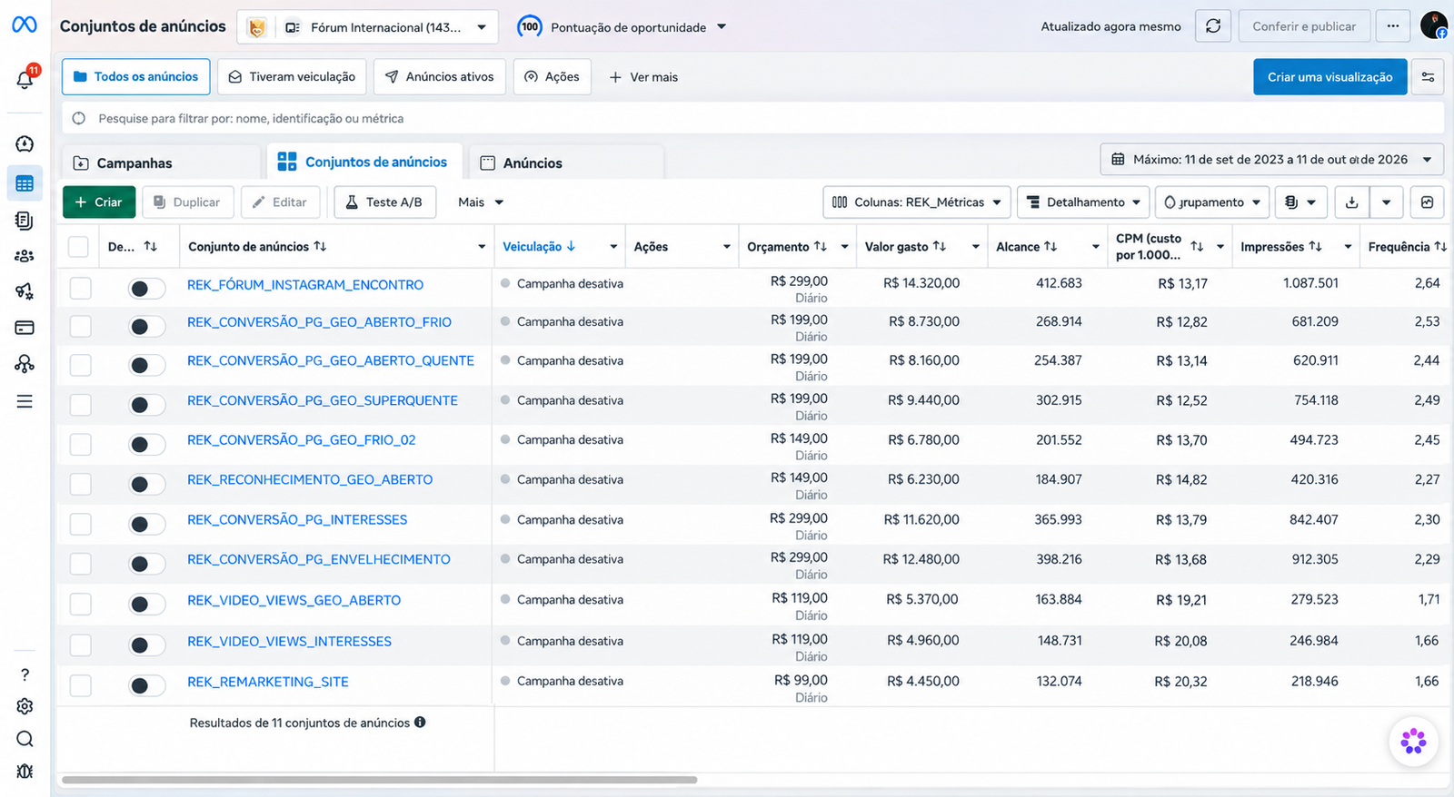The width and height of the screenshot is (1454, 797).
Task: Open Colunas: REK_Métricas dropdown
Action: tap(917, 202)
